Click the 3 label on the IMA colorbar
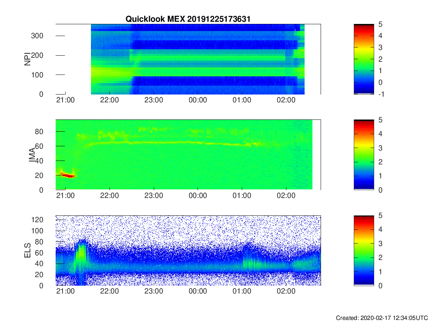428x321 pixels. pos(381,148)
